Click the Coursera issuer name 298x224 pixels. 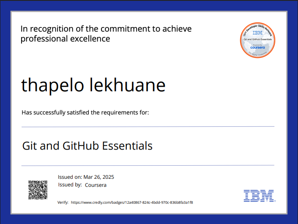point(96,185)
